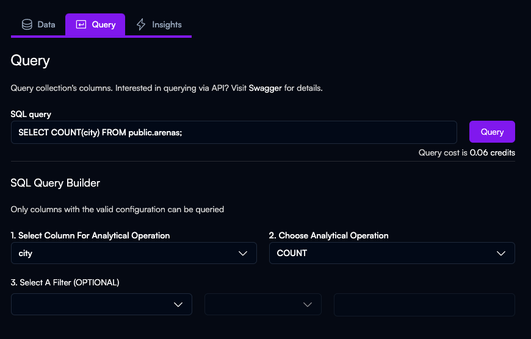The width and height of the screenshot is (531, 339).
Task: Click the 0.06 credits query cost text
Action: point(492,152)
